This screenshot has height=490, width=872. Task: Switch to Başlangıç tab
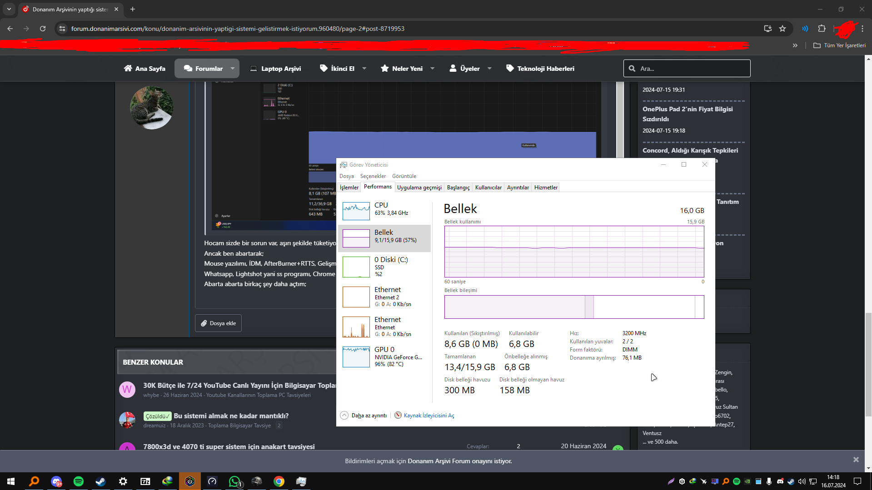click(x=458, y=188)
